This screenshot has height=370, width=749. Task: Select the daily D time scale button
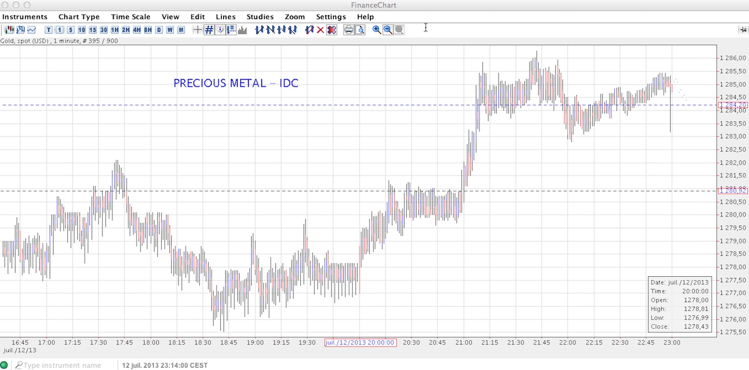159,30
